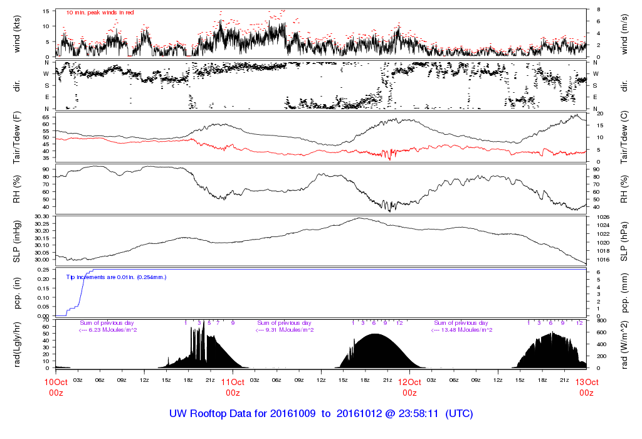Image resolution: width=642 pixels, height=439 pixels.
Task: Select the "Tair/Tdew (F)" axis label
Action: [18, 137]
